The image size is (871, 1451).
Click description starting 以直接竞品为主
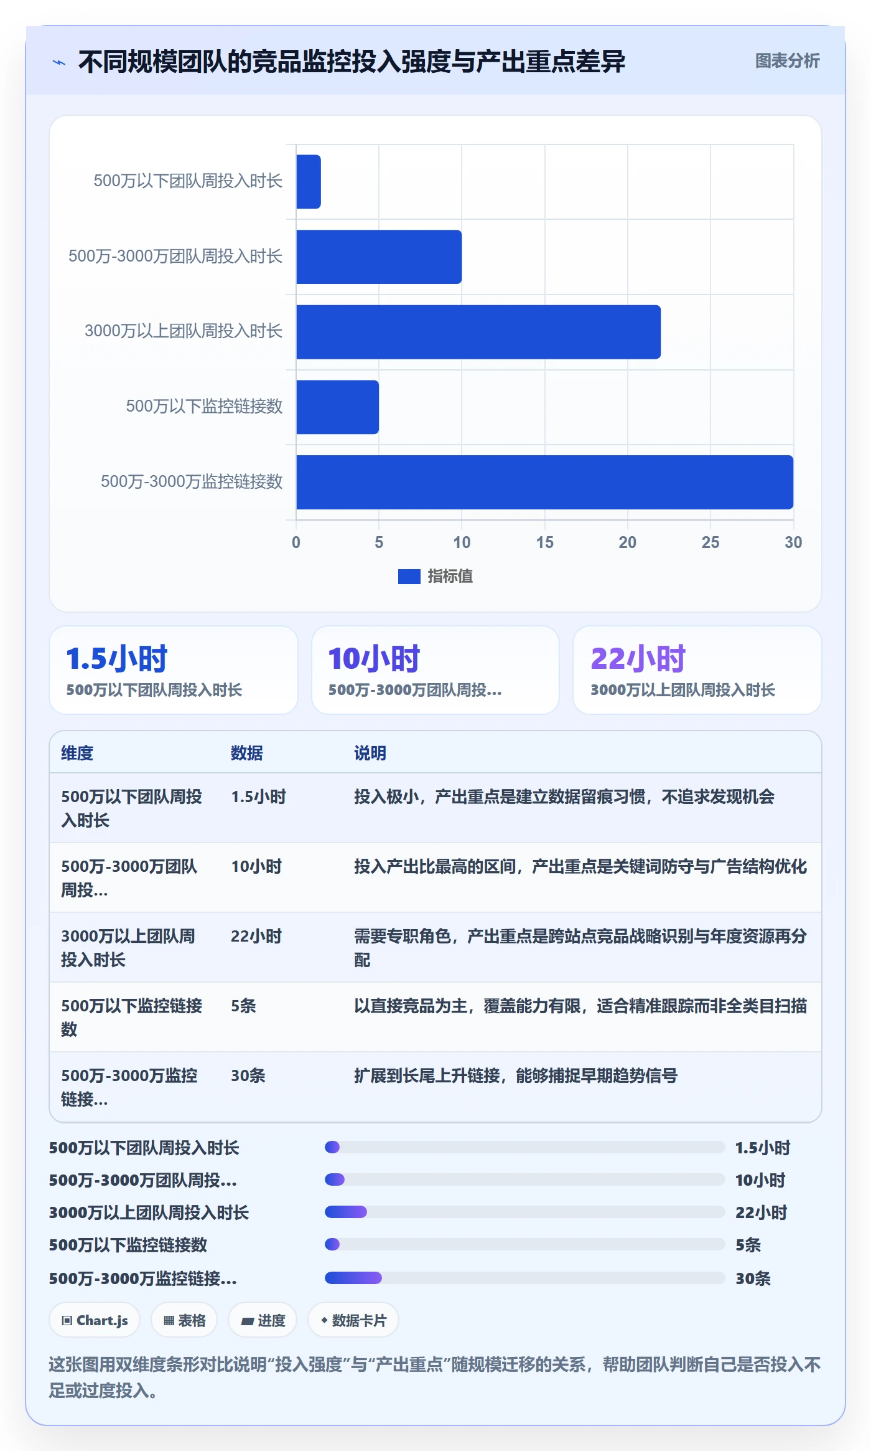(580, 1006)
